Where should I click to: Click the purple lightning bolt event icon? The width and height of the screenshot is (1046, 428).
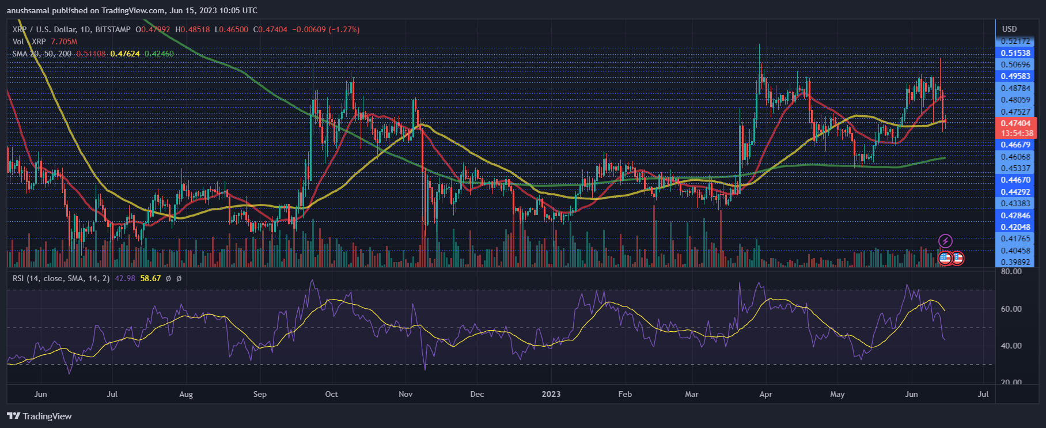(x=945, y=241)
